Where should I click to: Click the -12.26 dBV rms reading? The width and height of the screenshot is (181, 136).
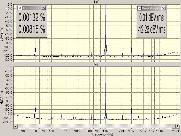(152, 29)
